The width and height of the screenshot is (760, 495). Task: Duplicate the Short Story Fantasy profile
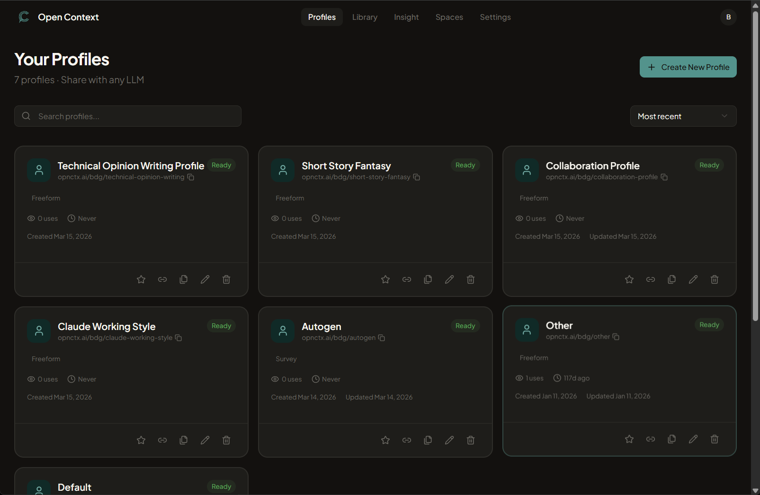coord(428,279)
